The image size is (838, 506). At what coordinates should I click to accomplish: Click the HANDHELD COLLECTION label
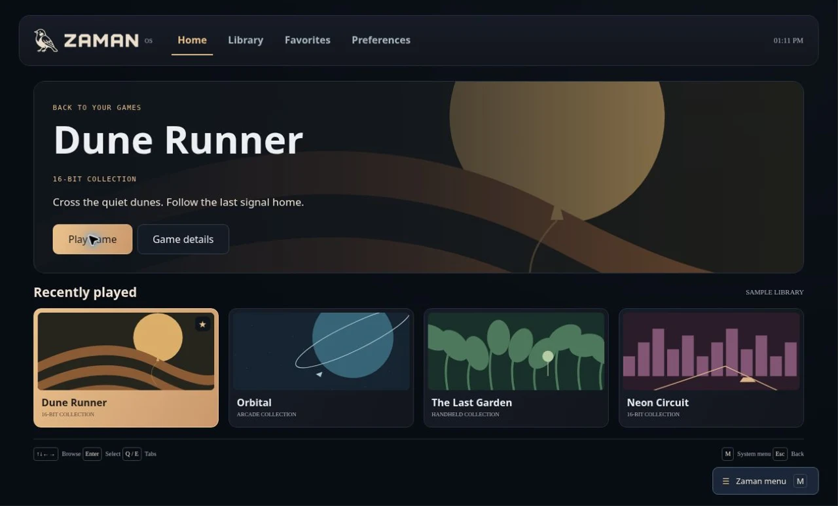(465, 414)
